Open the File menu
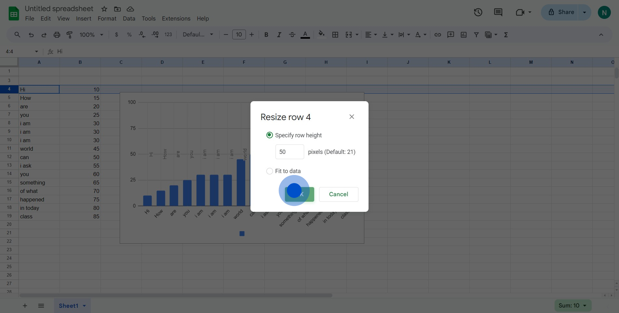Screen dimensions: 619x313 coord(30,19)
